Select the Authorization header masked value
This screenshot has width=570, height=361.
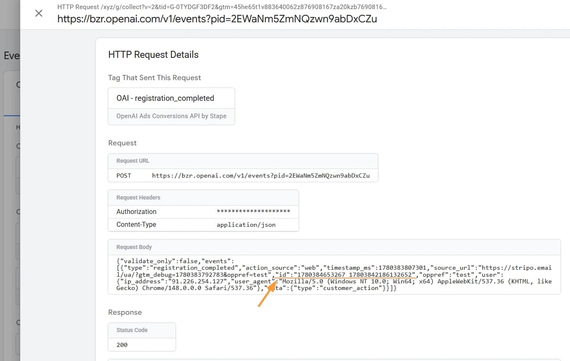tap(253, 211)
